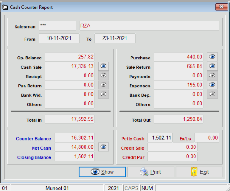
Task: Open Purchase details via eye icon
Action: [212, 57]
